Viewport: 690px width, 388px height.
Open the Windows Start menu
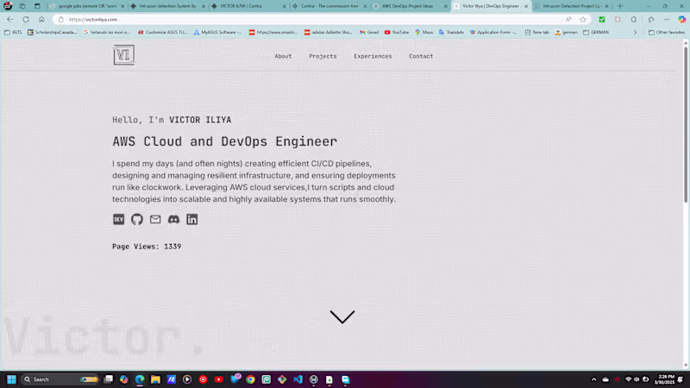[x=11, y=379]
